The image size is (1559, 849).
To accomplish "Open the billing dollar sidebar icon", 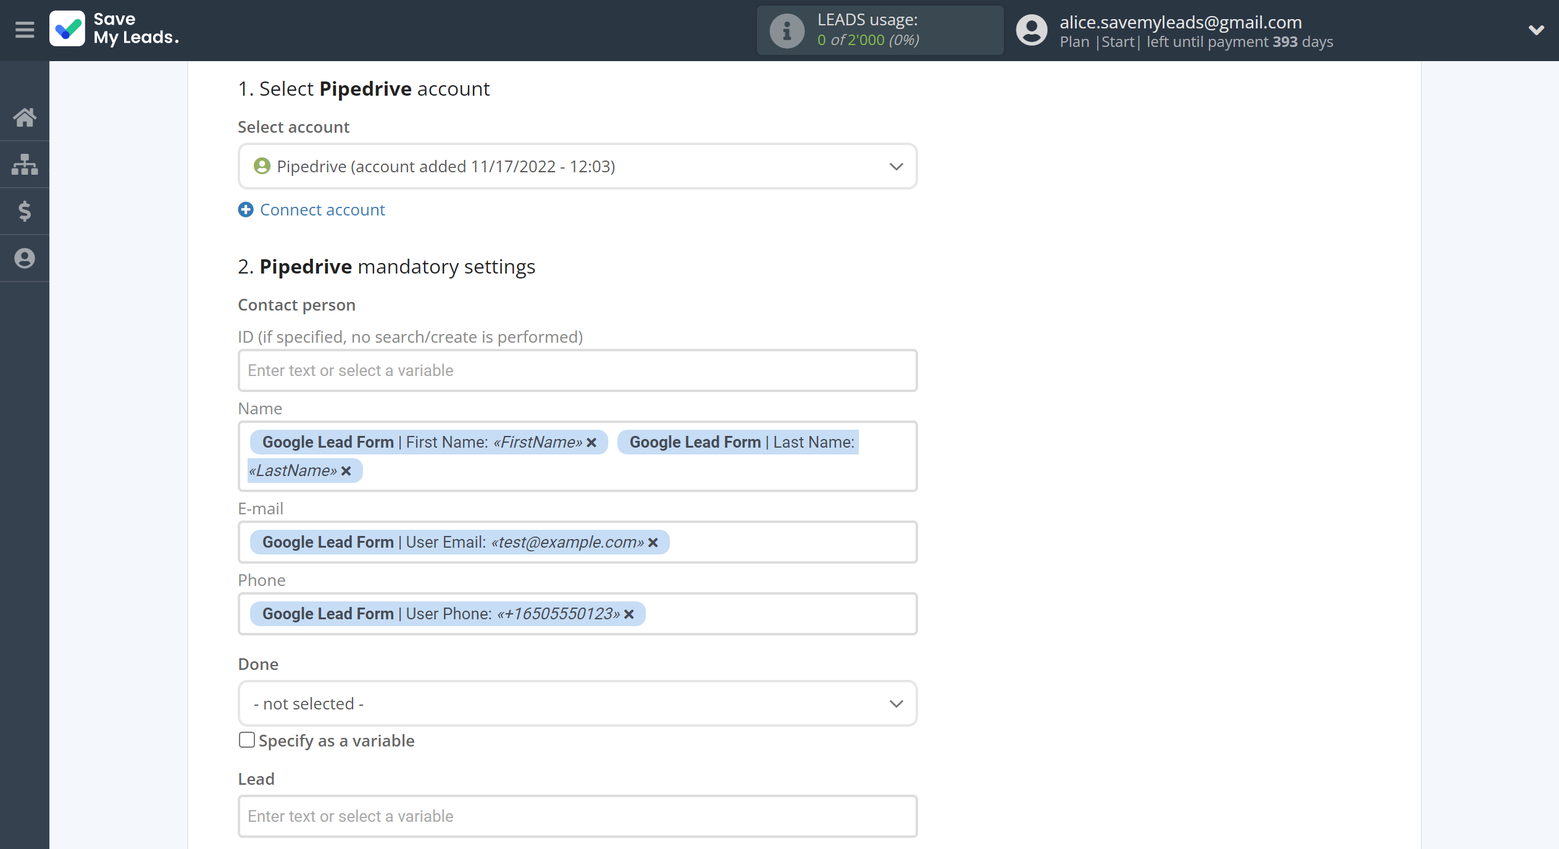I will pyautogui.click(x=25, y=211).
